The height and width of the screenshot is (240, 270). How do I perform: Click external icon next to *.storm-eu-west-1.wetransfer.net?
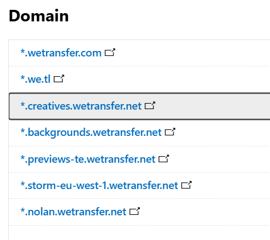tap(187, 185)
